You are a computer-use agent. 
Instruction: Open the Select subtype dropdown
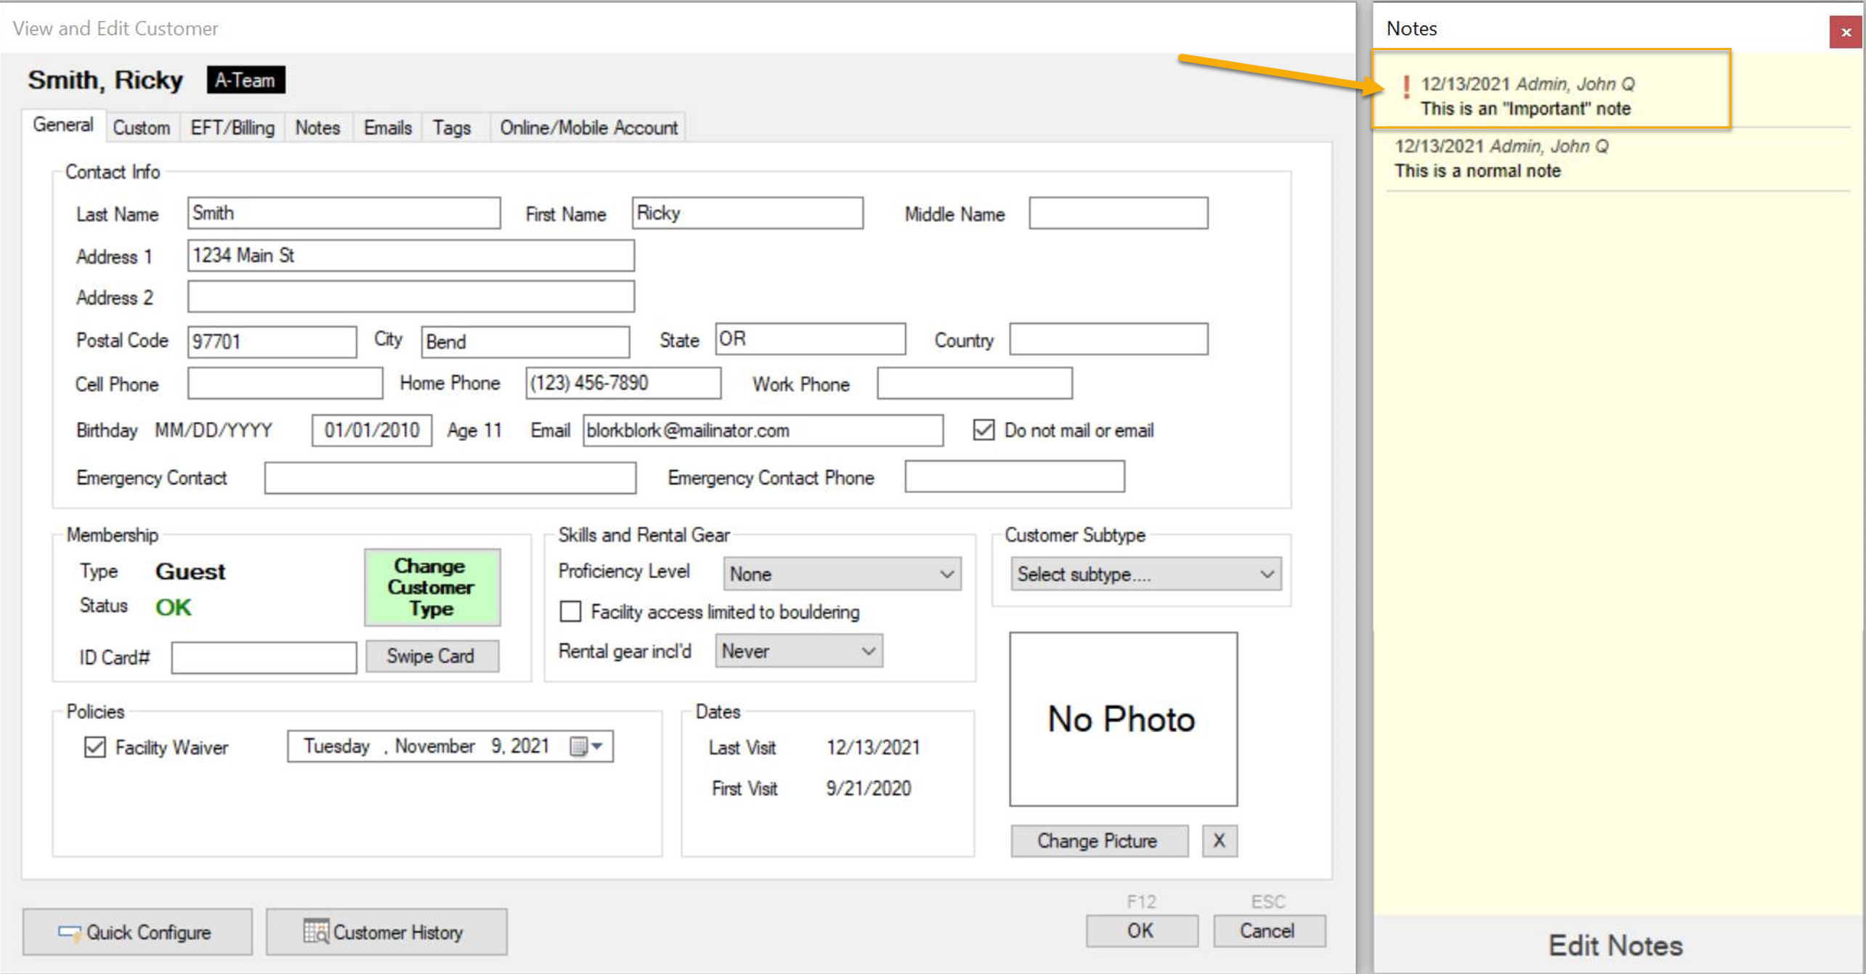point(1145,574)
